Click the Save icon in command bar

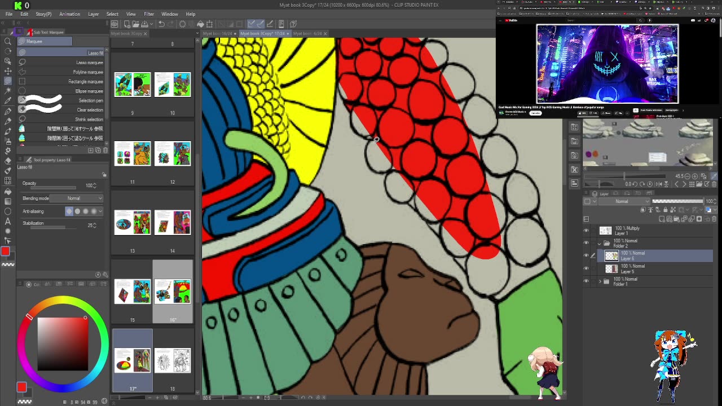144,24
